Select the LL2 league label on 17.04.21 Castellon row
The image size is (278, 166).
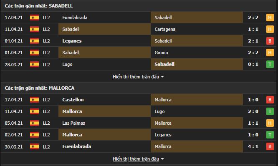point(46,100)
